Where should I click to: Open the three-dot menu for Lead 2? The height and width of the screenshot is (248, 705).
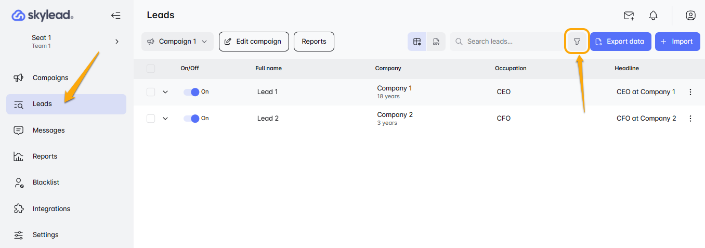pyautogui.click(x=690, y=119)
